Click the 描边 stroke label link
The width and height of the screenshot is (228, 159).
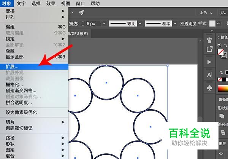(x=74, y=24)
